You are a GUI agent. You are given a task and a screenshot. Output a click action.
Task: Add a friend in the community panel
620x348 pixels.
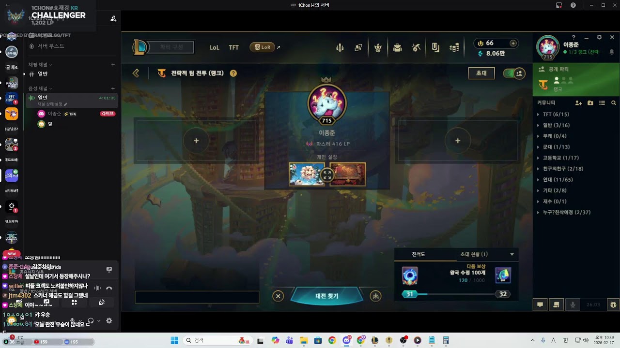(x=578, y=103)
